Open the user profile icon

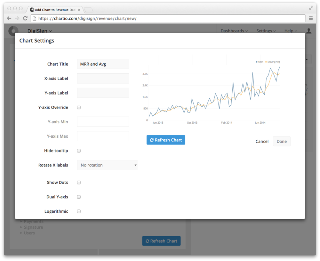[x=308, y=31]
